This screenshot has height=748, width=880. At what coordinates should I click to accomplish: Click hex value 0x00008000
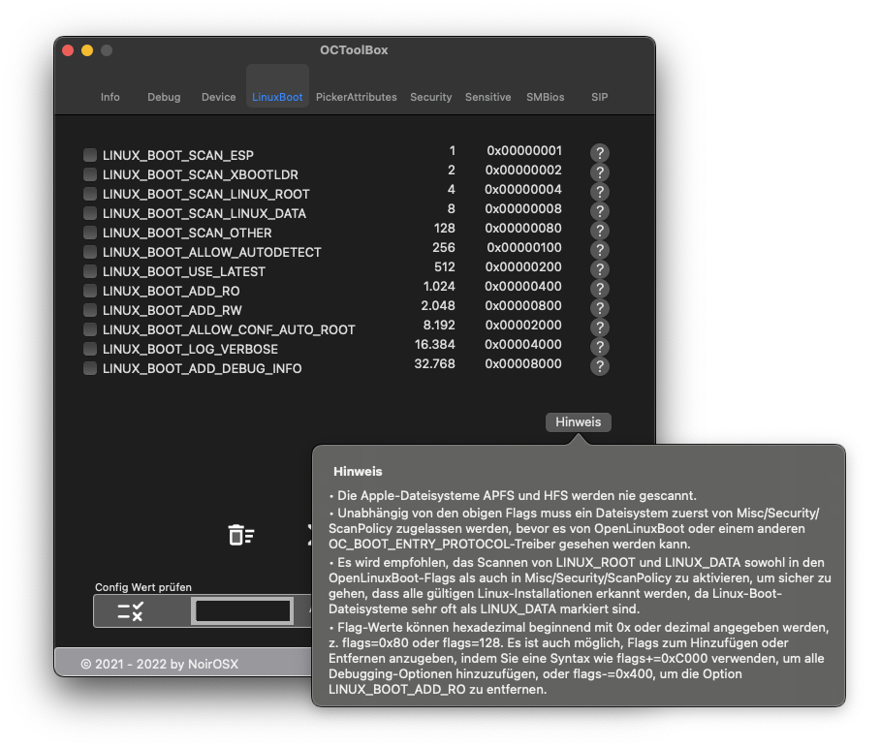click(523, 363)
